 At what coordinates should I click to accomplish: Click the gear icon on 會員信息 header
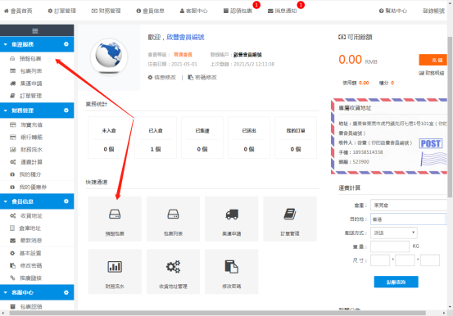66,201
